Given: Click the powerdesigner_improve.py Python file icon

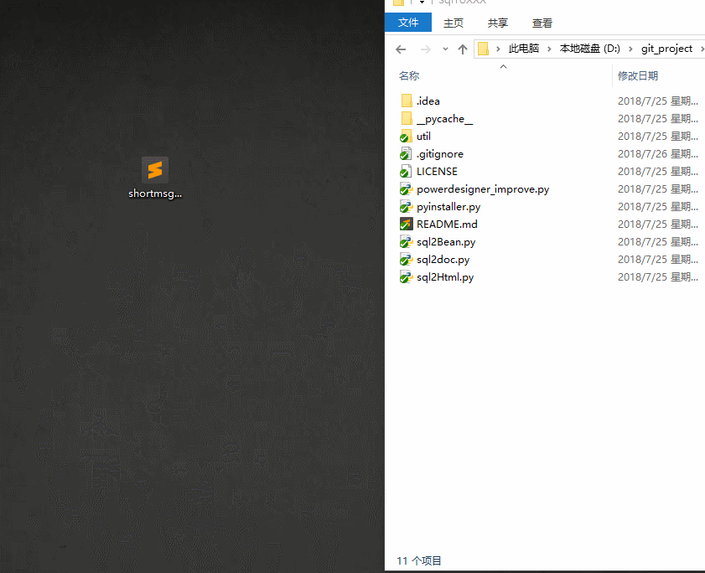Looking at the screenshot, I should tap(406, 188).
